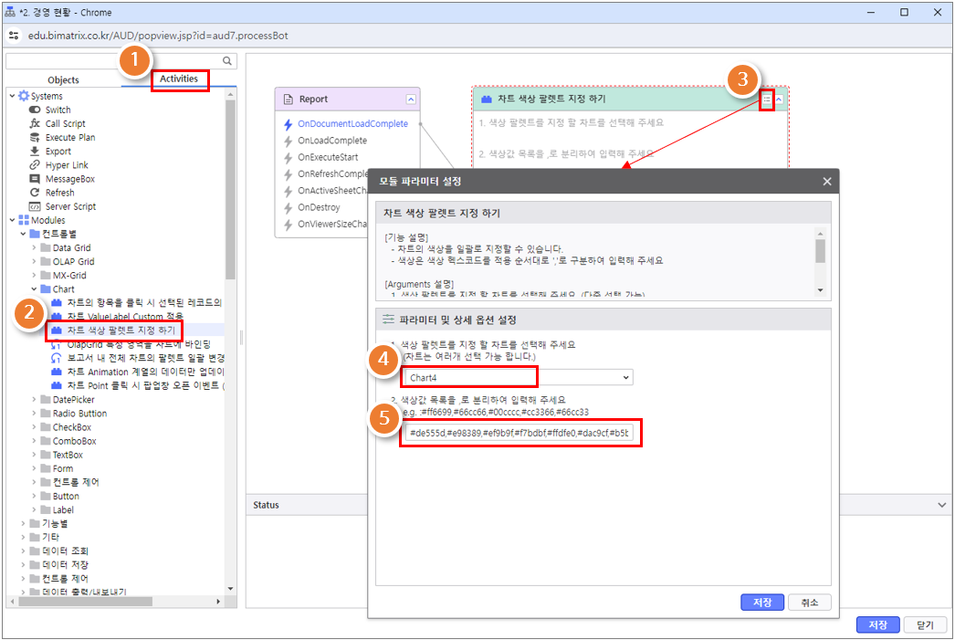Expand the 기타 folder

[x=23, y=537]
